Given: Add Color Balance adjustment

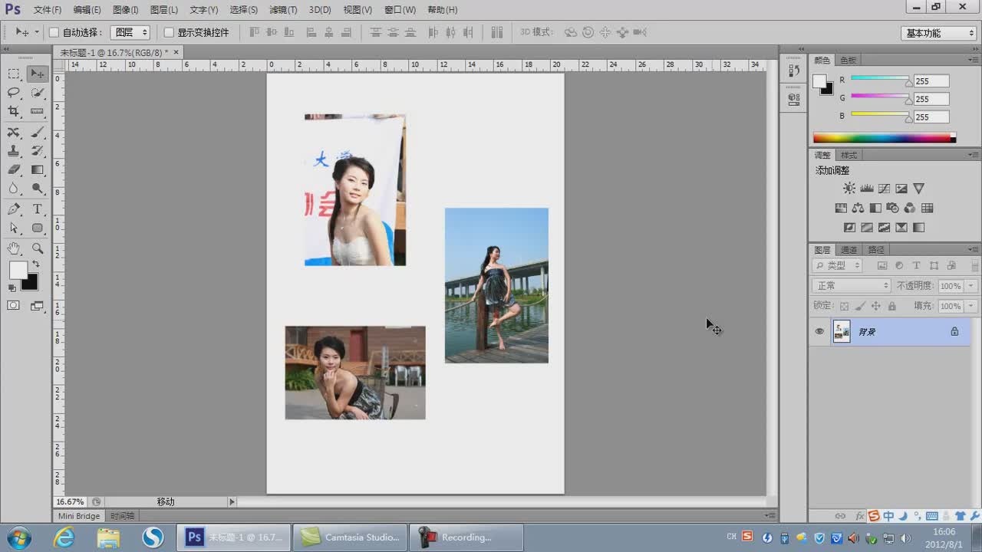Looking at the screenshot, I should point(858,208).
